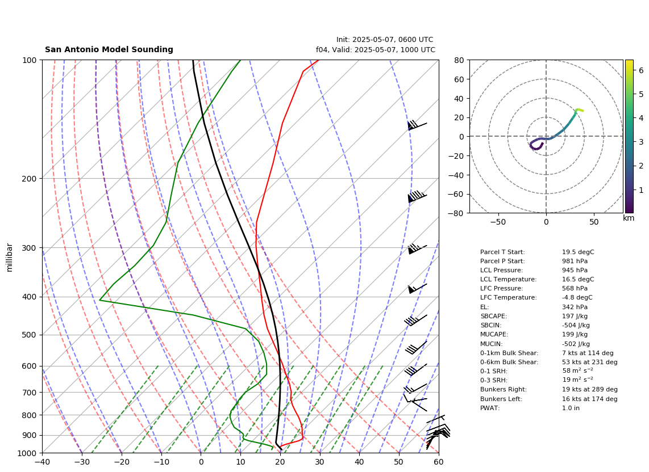Click the -504 J/kg value
This screenshot has width=649, height=472.
(576, 325)
